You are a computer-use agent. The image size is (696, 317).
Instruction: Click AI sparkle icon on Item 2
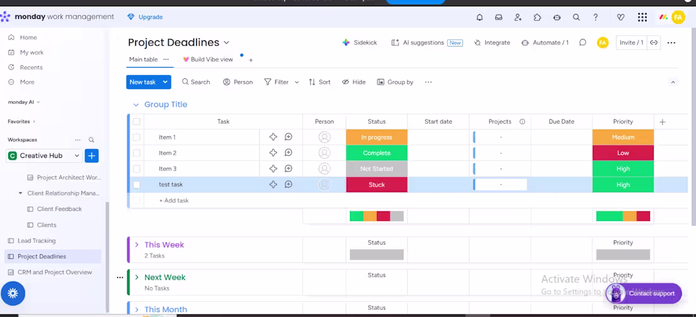[x=273, y=153]
